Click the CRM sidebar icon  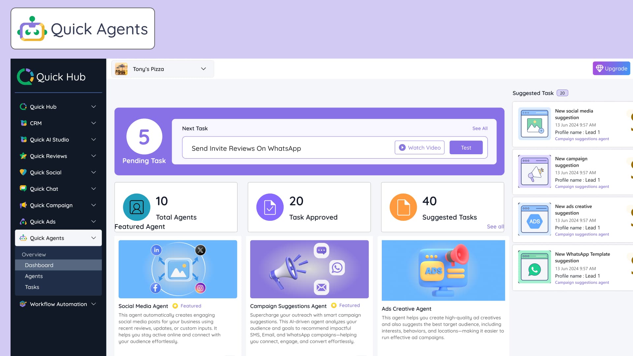(23, 123)
